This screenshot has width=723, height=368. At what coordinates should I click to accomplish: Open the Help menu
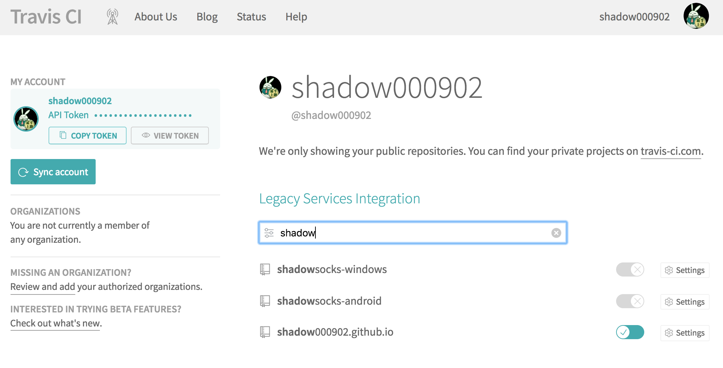(296, 17)
